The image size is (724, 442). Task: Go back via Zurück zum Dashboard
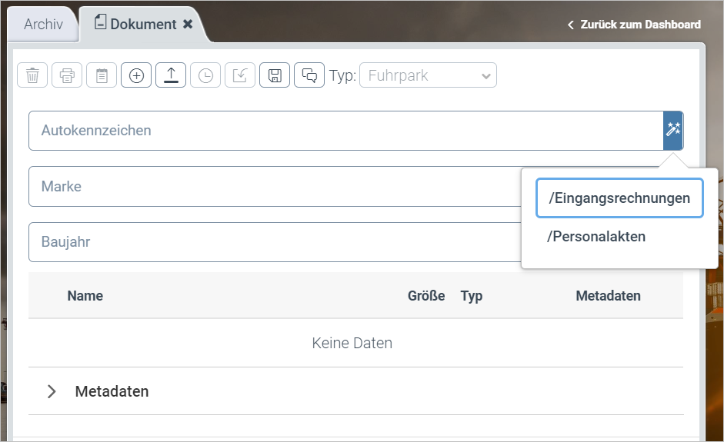(x=634, y=25)
